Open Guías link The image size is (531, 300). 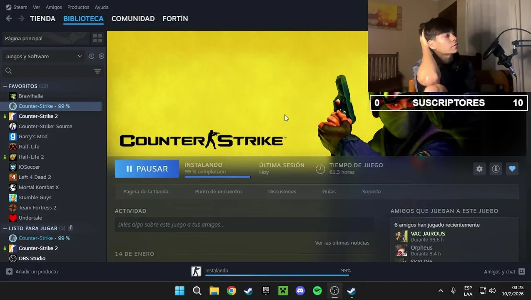(329, 192)
